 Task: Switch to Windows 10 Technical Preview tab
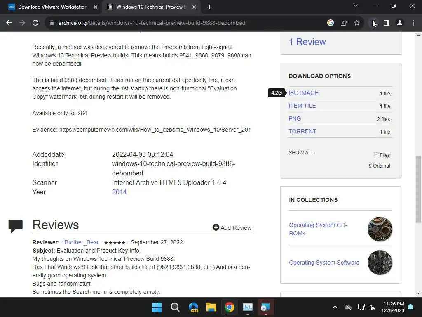[x=151, y=7]
